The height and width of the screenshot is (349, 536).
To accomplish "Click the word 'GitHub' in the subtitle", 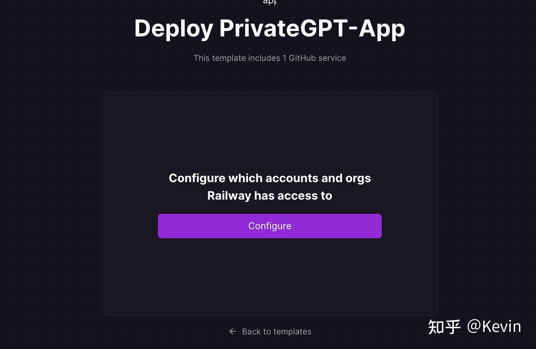I will click(x=302, y=58).
